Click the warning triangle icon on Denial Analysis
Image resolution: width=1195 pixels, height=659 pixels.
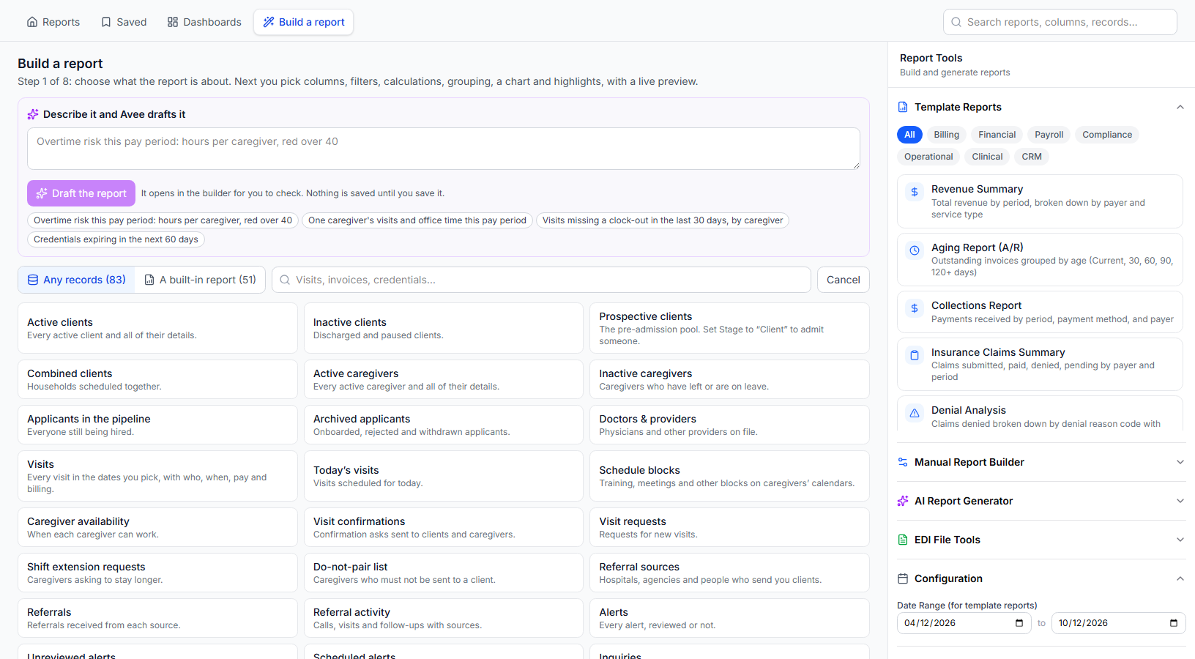click(915, 413)
